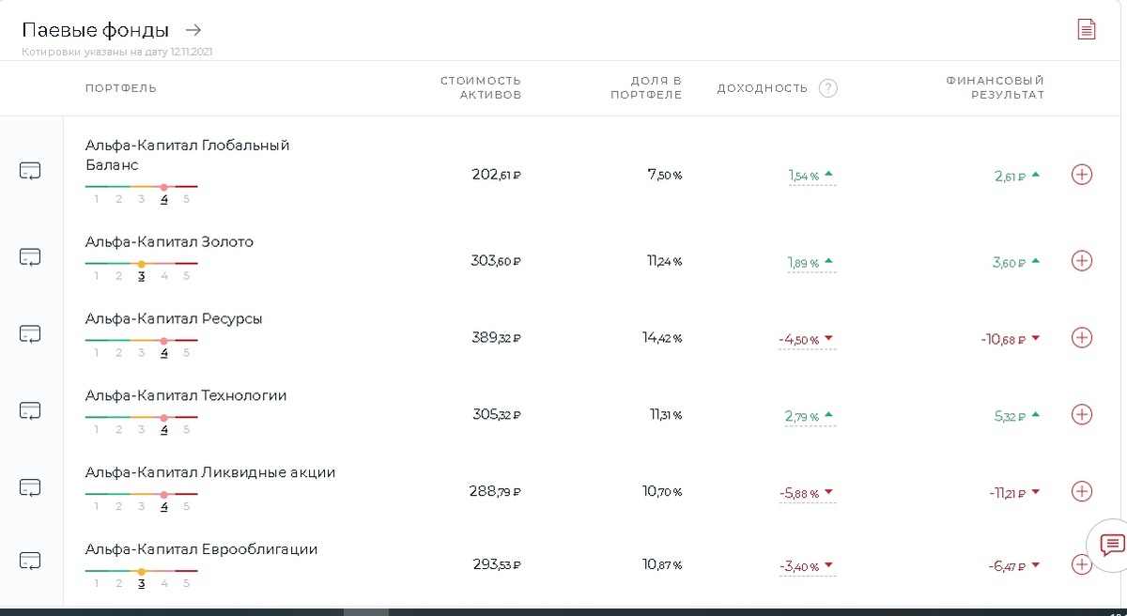The image size is (1127, 616).
Task: Click asset value 303,60 ₽
Action: 496,261
